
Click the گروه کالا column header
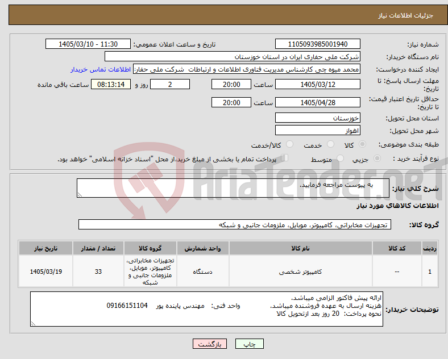click(150, 248)
